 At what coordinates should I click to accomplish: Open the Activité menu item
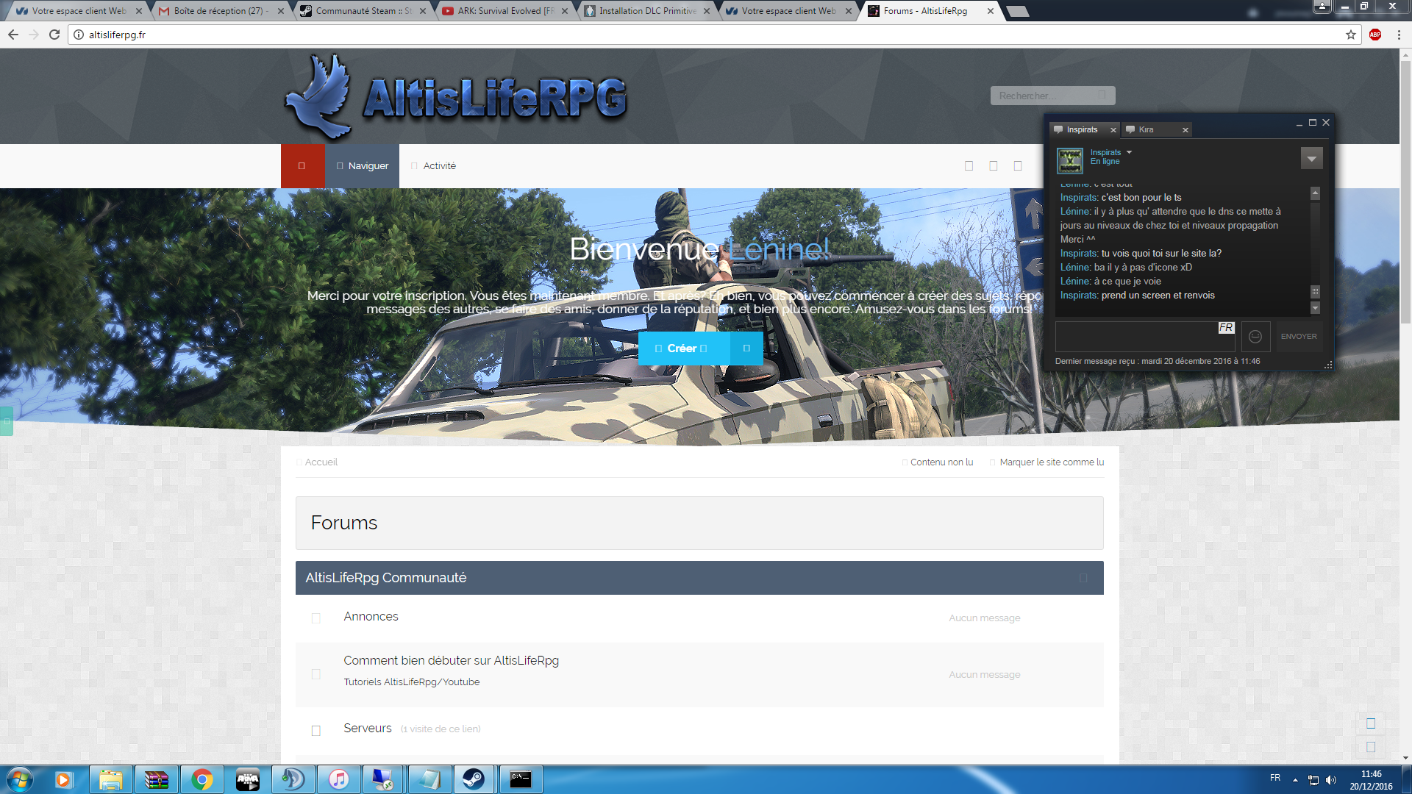tap(439, 166)
